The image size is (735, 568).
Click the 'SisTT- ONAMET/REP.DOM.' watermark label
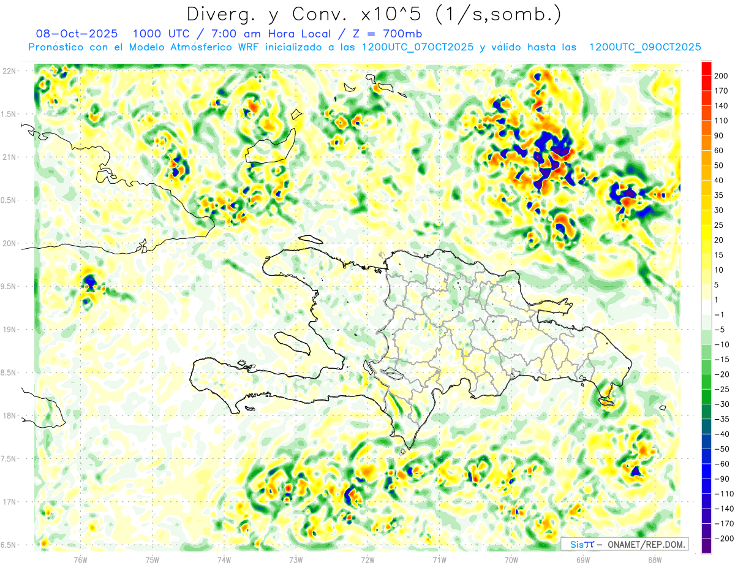click(624, 544)
